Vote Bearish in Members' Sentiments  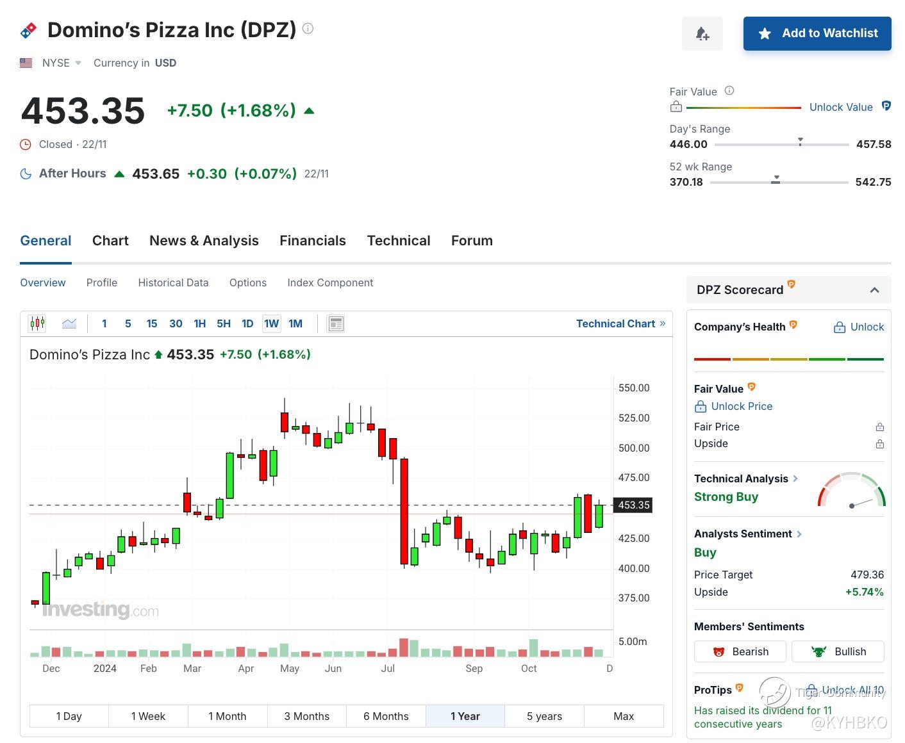click(x=740, y=651)
